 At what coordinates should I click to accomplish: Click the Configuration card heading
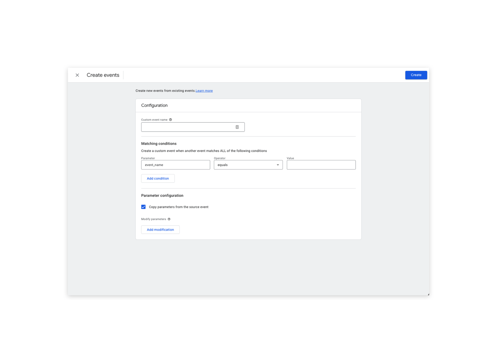(x=154, y=105)
